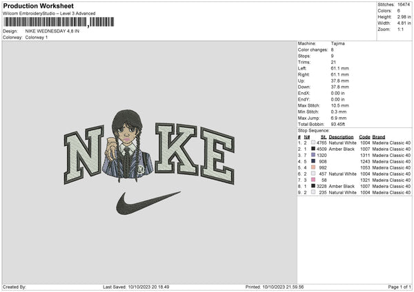Select the embroidered letter N
The image size is (414, 292).
(x=83, y=154)
